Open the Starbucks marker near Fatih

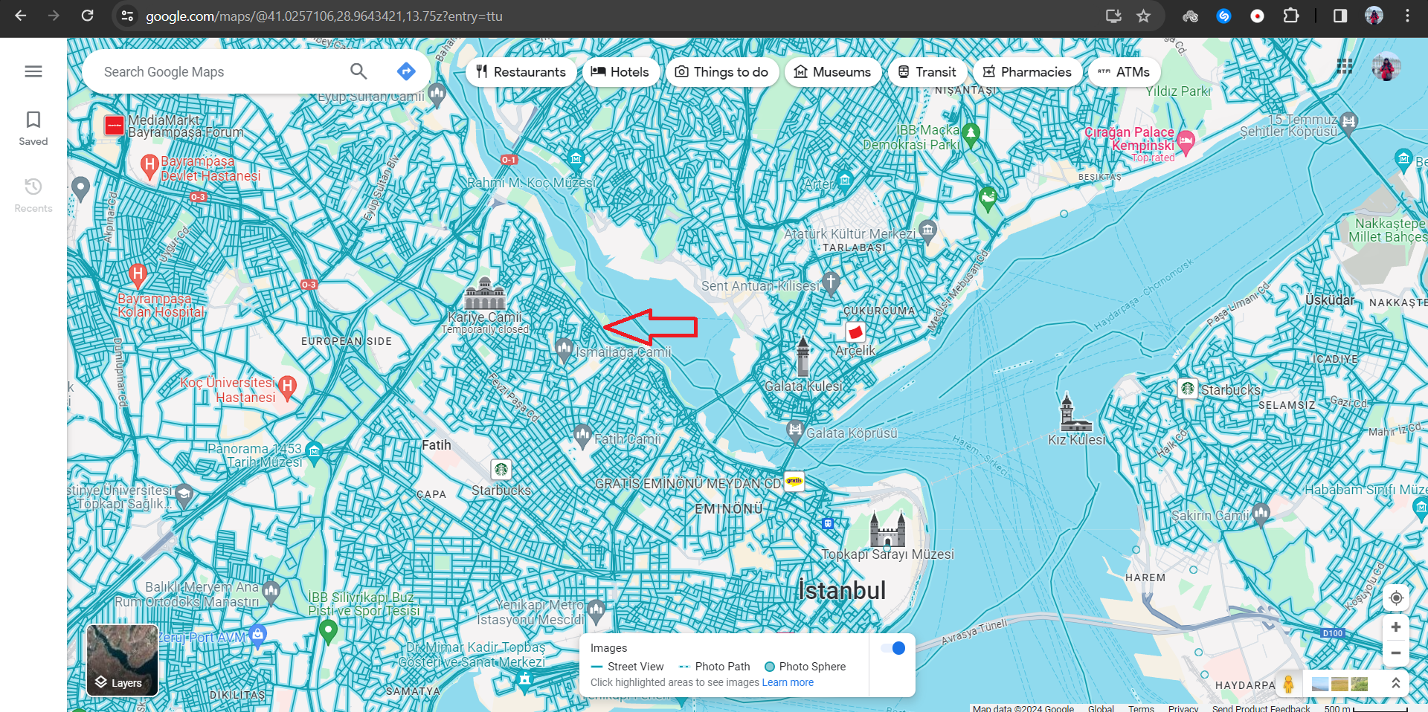click(x=501, y=469)
